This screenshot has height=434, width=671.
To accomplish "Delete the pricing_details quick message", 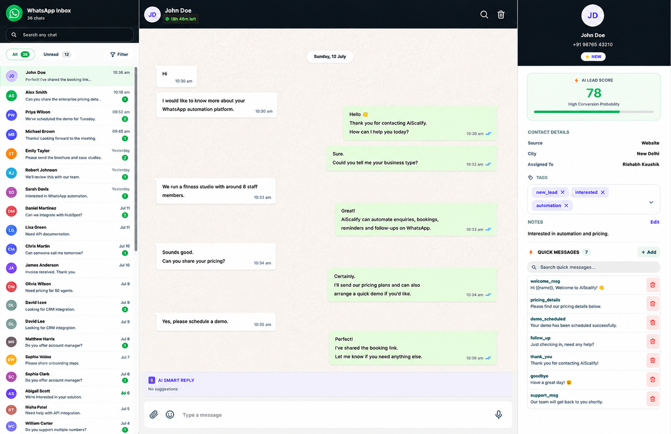I will [x=653, y=304].
